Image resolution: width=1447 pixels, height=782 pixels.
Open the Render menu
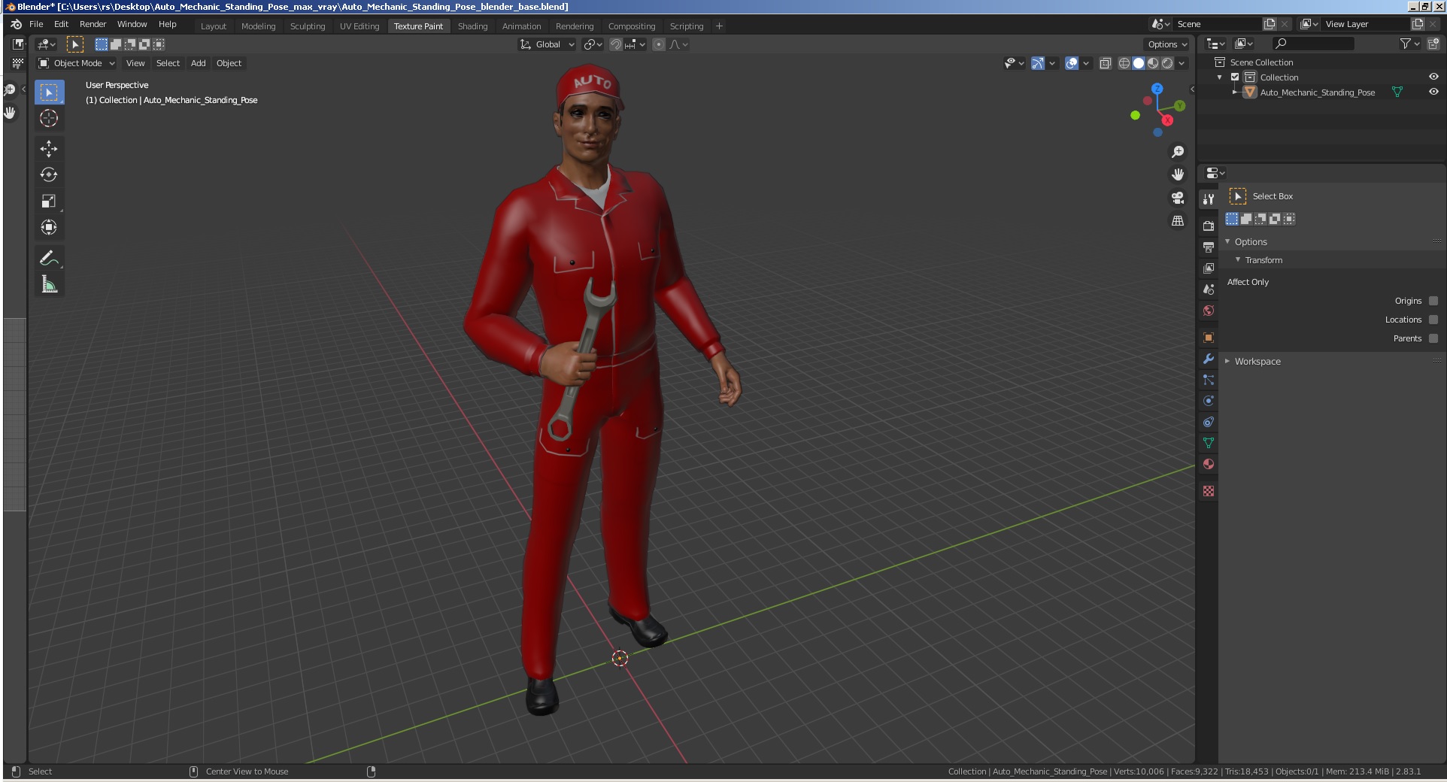[93, 24]
